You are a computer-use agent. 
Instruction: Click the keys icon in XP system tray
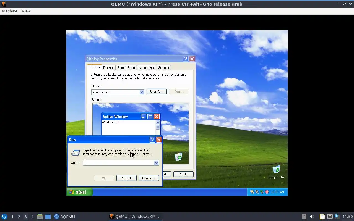click(252, 192)
